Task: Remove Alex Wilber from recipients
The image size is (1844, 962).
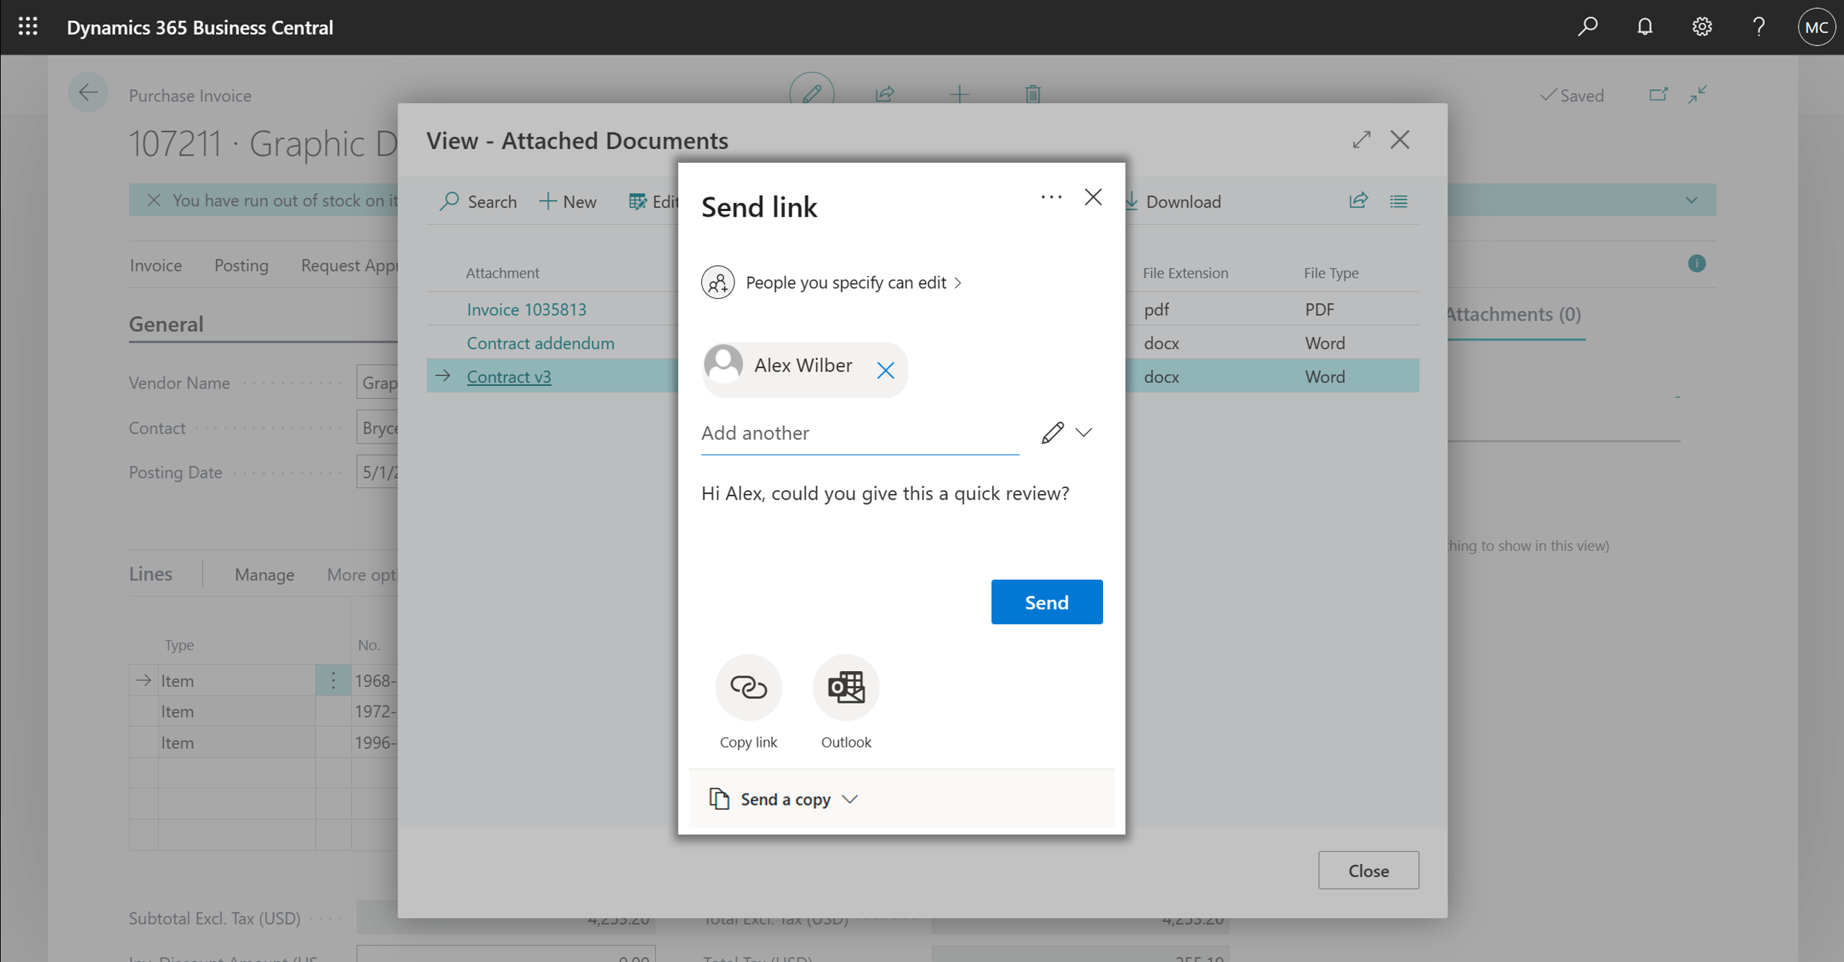Action: (x=886, y=368)
